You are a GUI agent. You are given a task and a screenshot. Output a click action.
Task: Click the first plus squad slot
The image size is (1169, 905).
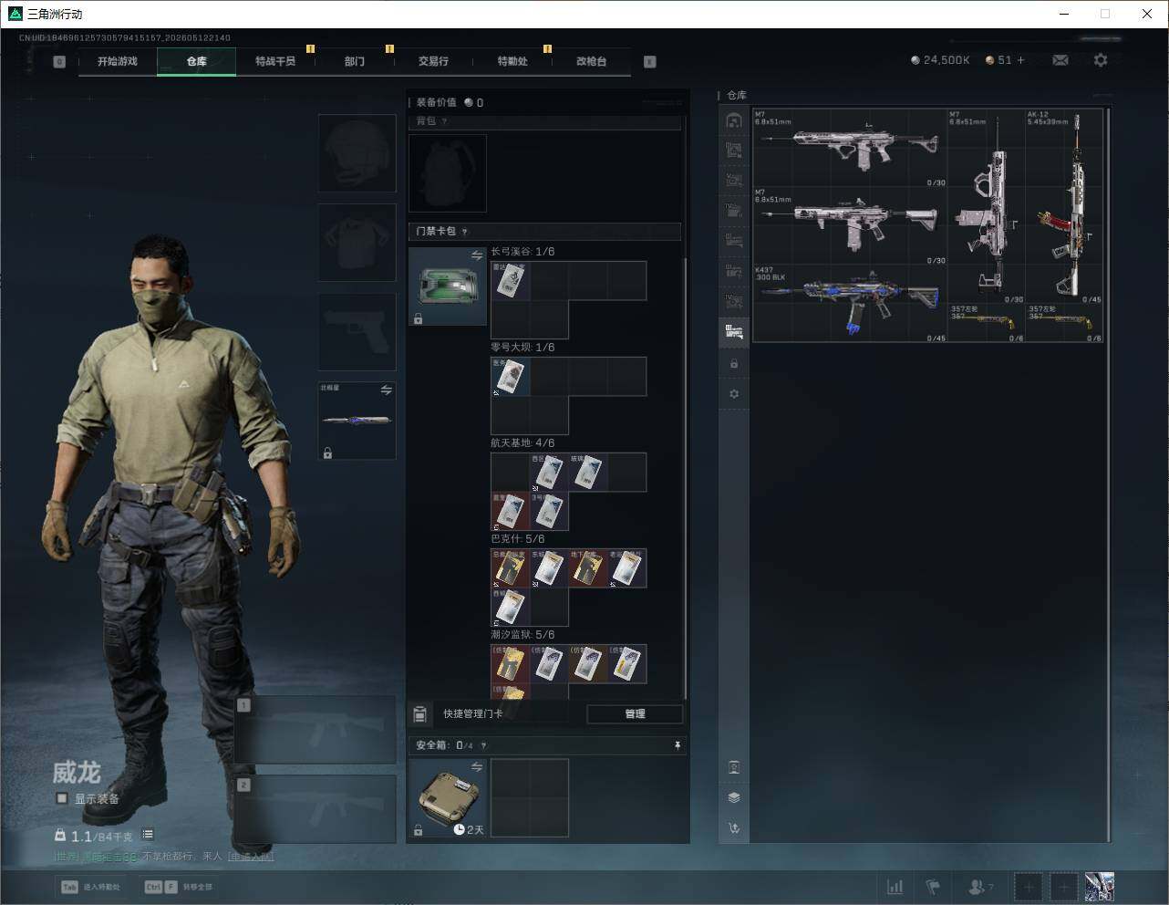tap(1029, 887)
